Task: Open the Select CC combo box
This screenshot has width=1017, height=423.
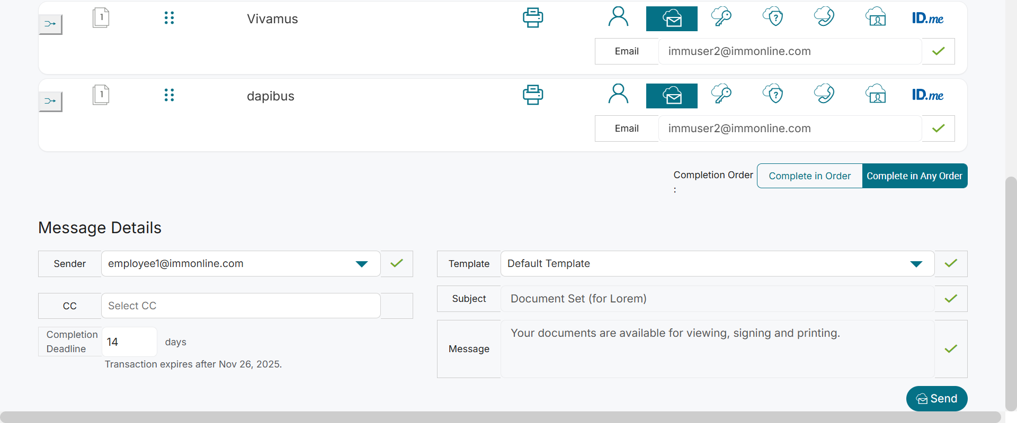Action: click(x=240, y=306)
